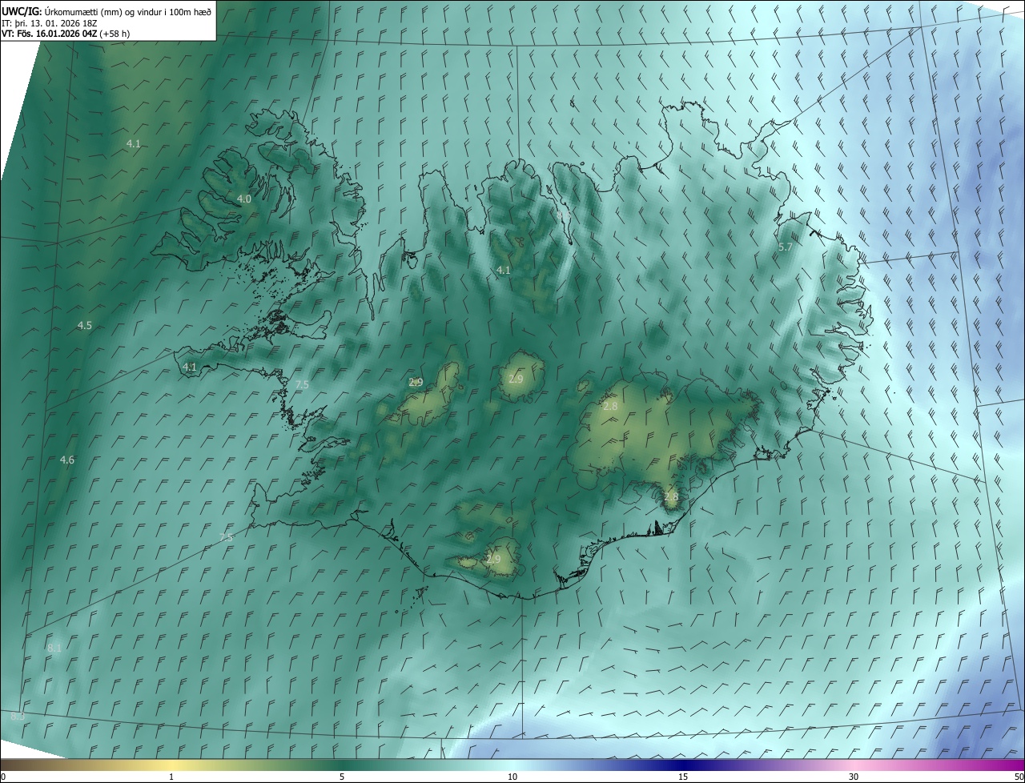Click the "15" tick on the color scale

click(x=683, y=777)
